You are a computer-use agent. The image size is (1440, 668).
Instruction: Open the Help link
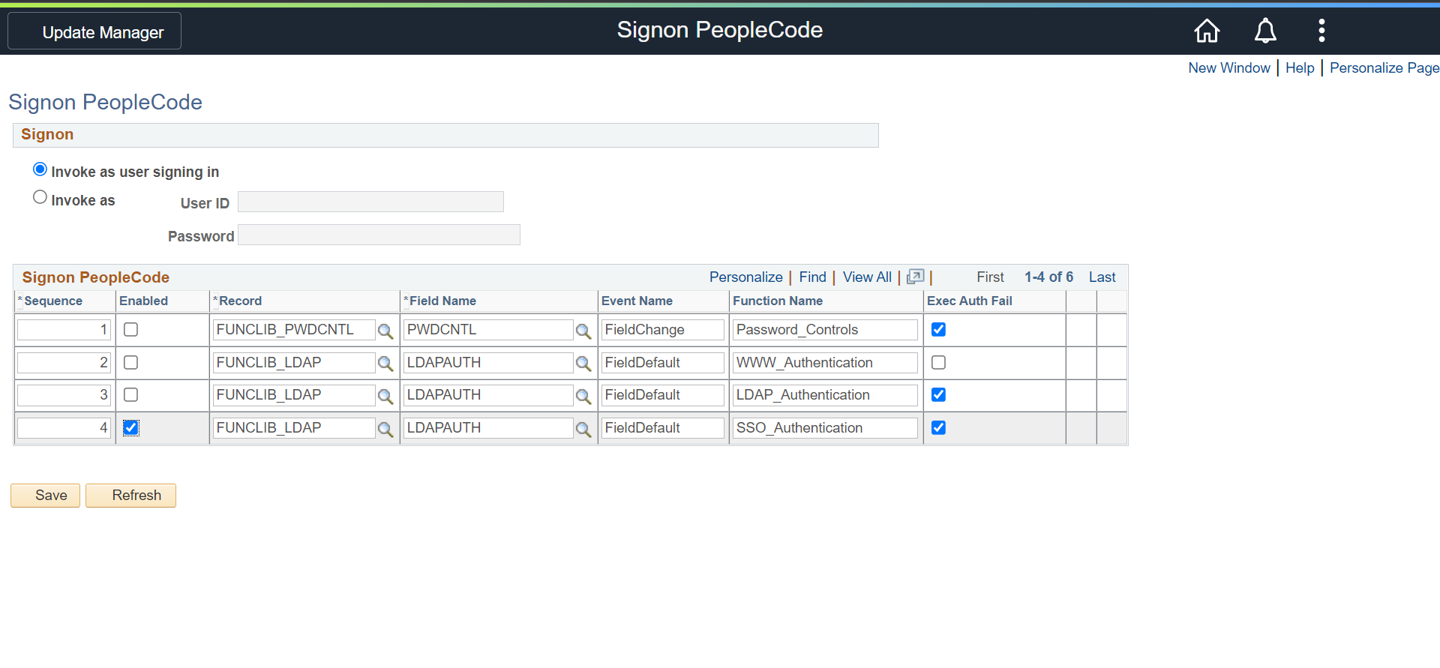pyautogui.click(x=1300, y=68)
